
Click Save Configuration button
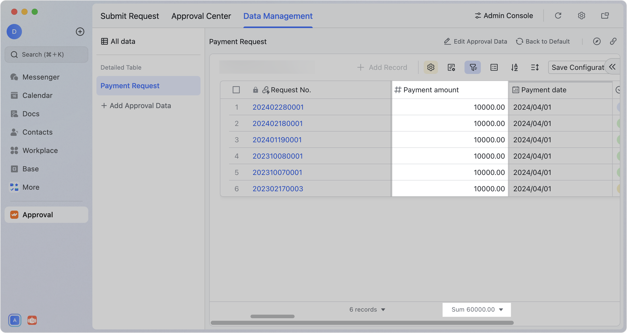tap(578, 67)
